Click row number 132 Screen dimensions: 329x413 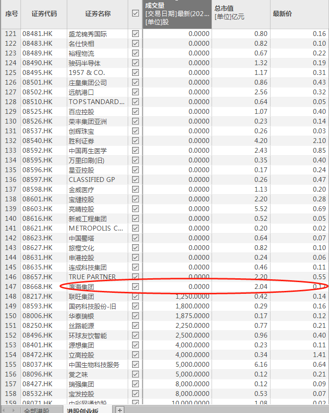[x=11, y=141]
